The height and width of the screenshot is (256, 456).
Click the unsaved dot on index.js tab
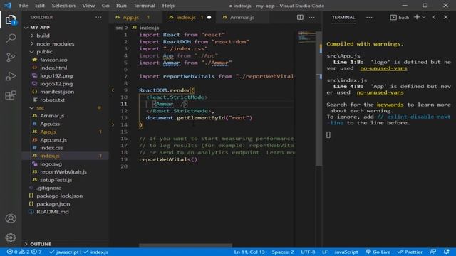[209, 17]
